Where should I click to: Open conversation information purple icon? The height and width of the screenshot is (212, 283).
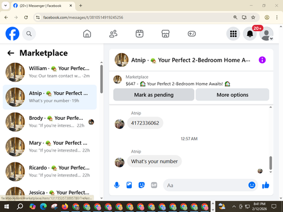262,60
